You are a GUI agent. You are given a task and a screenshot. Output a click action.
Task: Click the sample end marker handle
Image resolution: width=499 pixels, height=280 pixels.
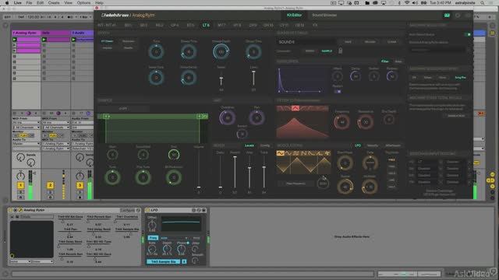click(x=200, y=117)
